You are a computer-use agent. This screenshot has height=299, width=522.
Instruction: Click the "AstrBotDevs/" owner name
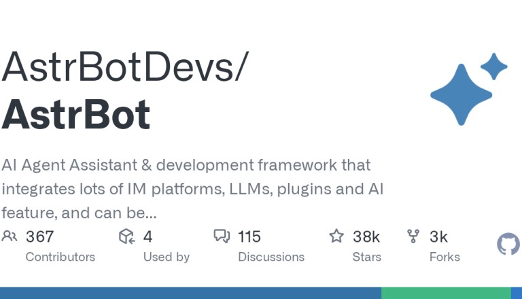tap(125, 67)
